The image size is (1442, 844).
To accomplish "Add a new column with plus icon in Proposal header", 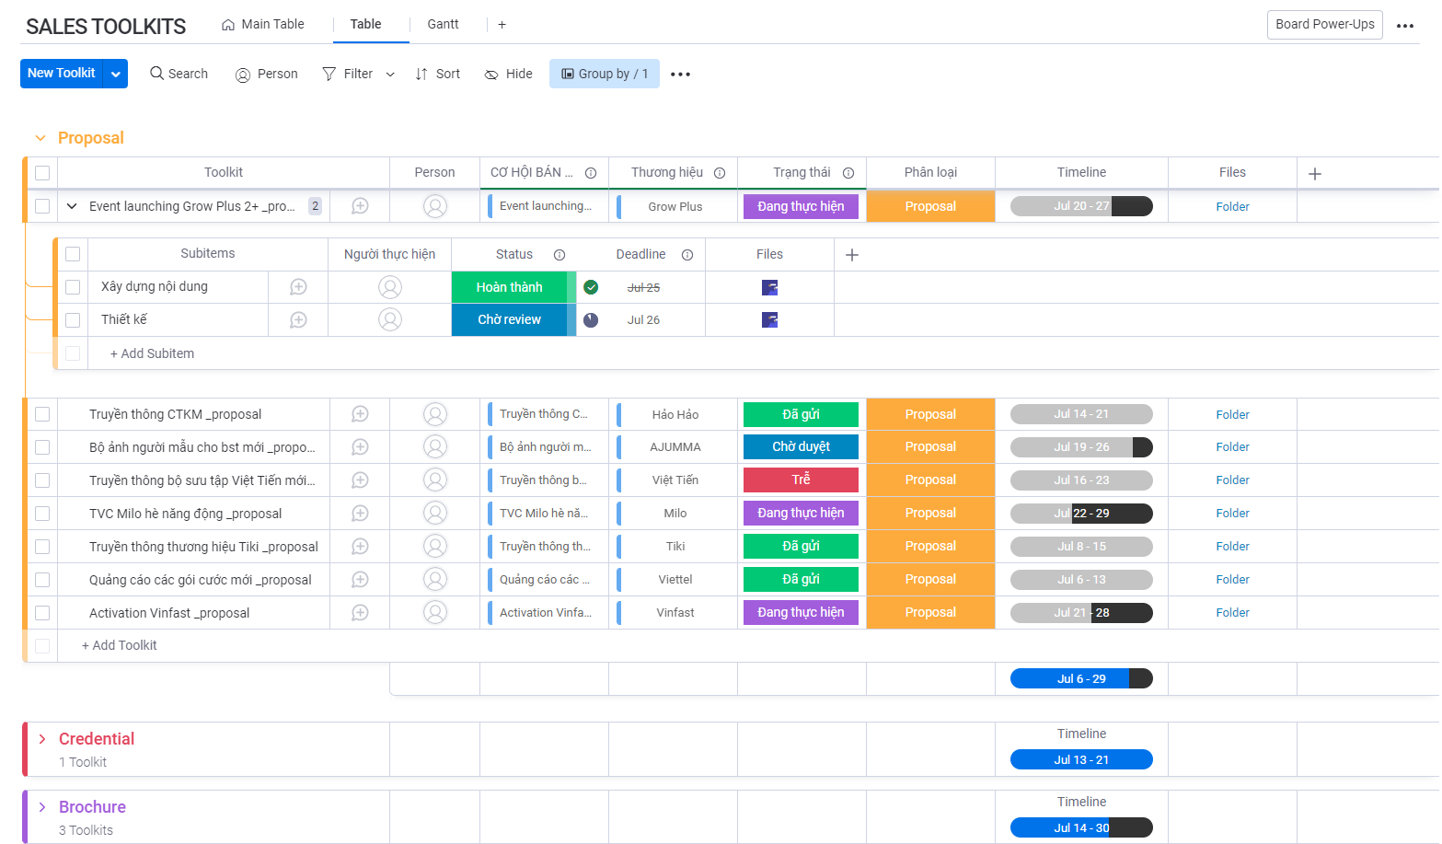I will [1315, 174].
